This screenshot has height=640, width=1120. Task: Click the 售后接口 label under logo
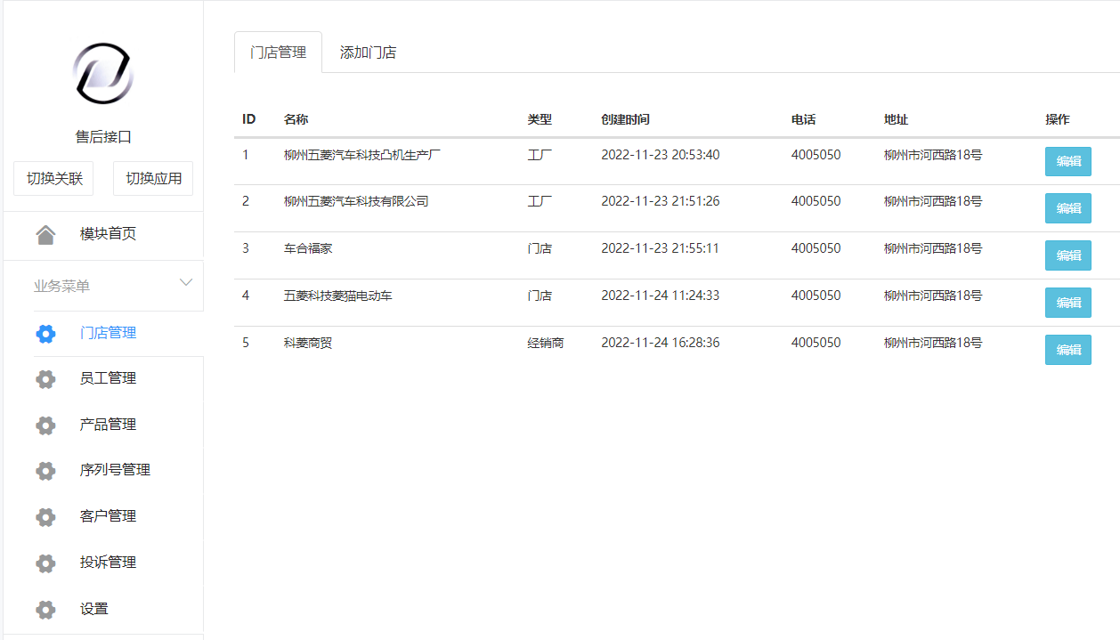103,137
